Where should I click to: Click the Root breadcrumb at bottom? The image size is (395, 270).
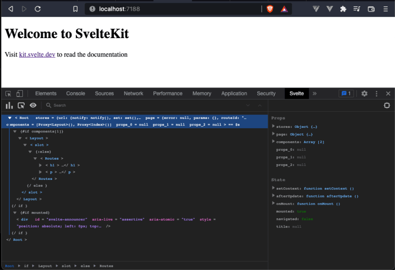[x=9, y=266]
